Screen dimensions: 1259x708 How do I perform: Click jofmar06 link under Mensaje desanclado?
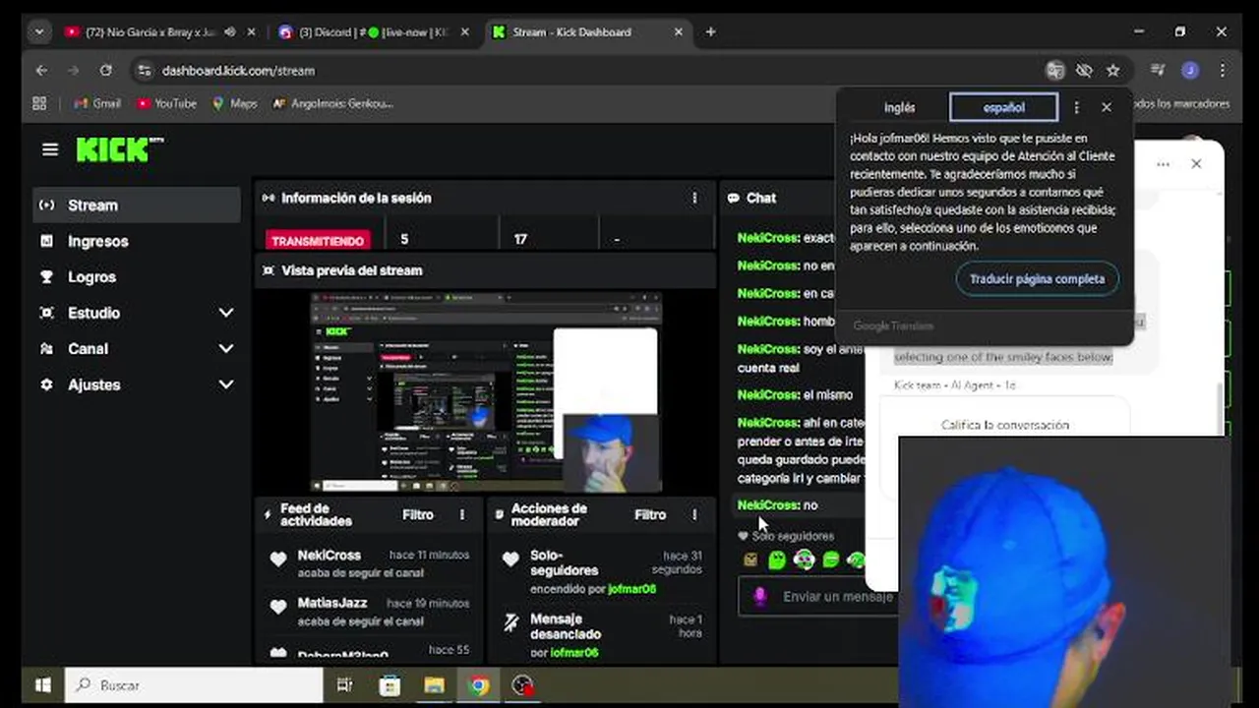click(574, 652)
